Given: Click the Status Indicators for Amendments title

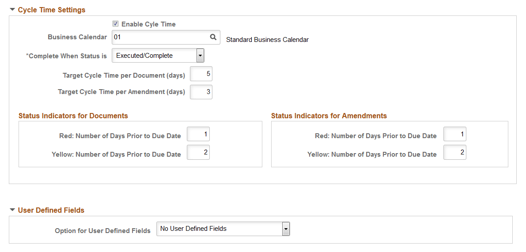Looking at the screenshot, I should (x=329, y=116).
